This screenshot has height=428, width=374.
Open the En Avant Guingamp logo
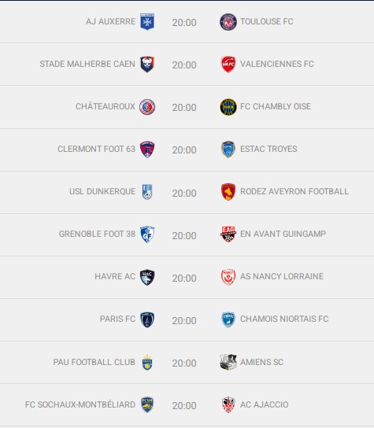(x=228, y=234)
